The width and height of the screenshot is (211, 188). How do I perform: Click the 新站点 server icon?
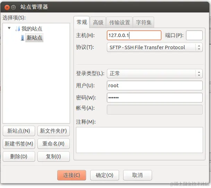point(23,38)
